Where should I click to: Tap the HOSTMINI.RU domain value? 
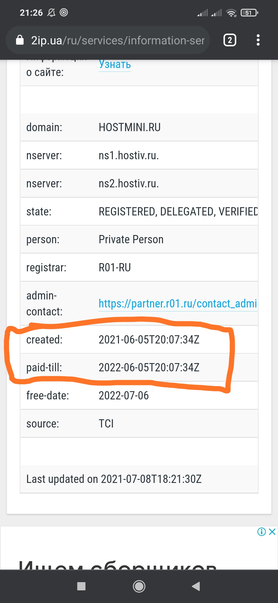click(129, 127)
